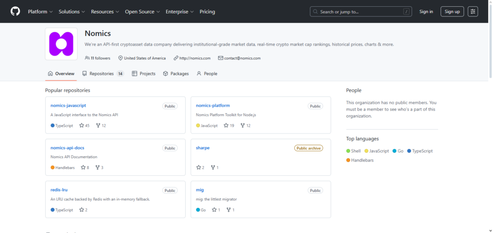Click fork count icon on nomics-platform
493x233 pixels.
pos(243,125)
